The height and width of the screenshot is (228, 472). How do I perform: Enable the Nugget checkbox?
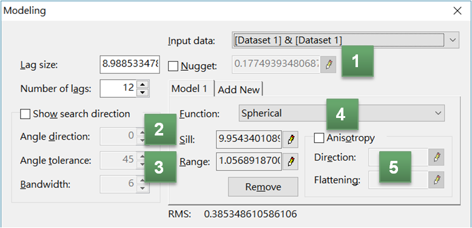173,66
